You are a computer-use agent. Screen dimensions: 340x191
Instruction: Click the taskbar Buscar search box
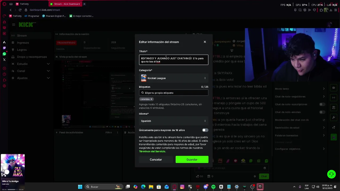(104, 187)
